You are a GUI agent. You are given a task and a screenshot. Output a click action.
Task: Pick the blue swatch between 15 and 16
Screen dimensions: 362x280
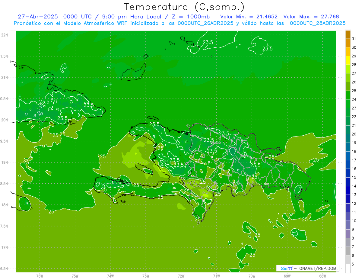pyautogui.click(x=348, y=173)
